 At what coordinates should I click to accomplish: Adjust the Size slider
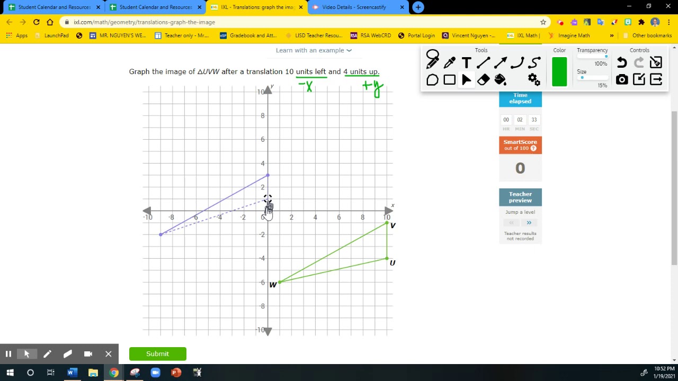pyautogui.click(x=592, y=78)
